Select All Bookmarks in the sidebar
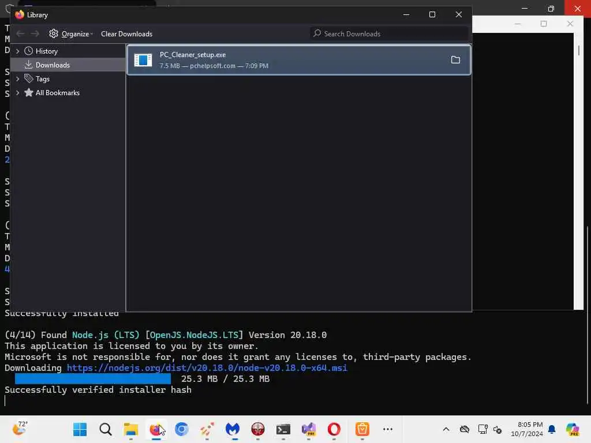This screenshot has width=591, height=443. (x=58, y=93)
